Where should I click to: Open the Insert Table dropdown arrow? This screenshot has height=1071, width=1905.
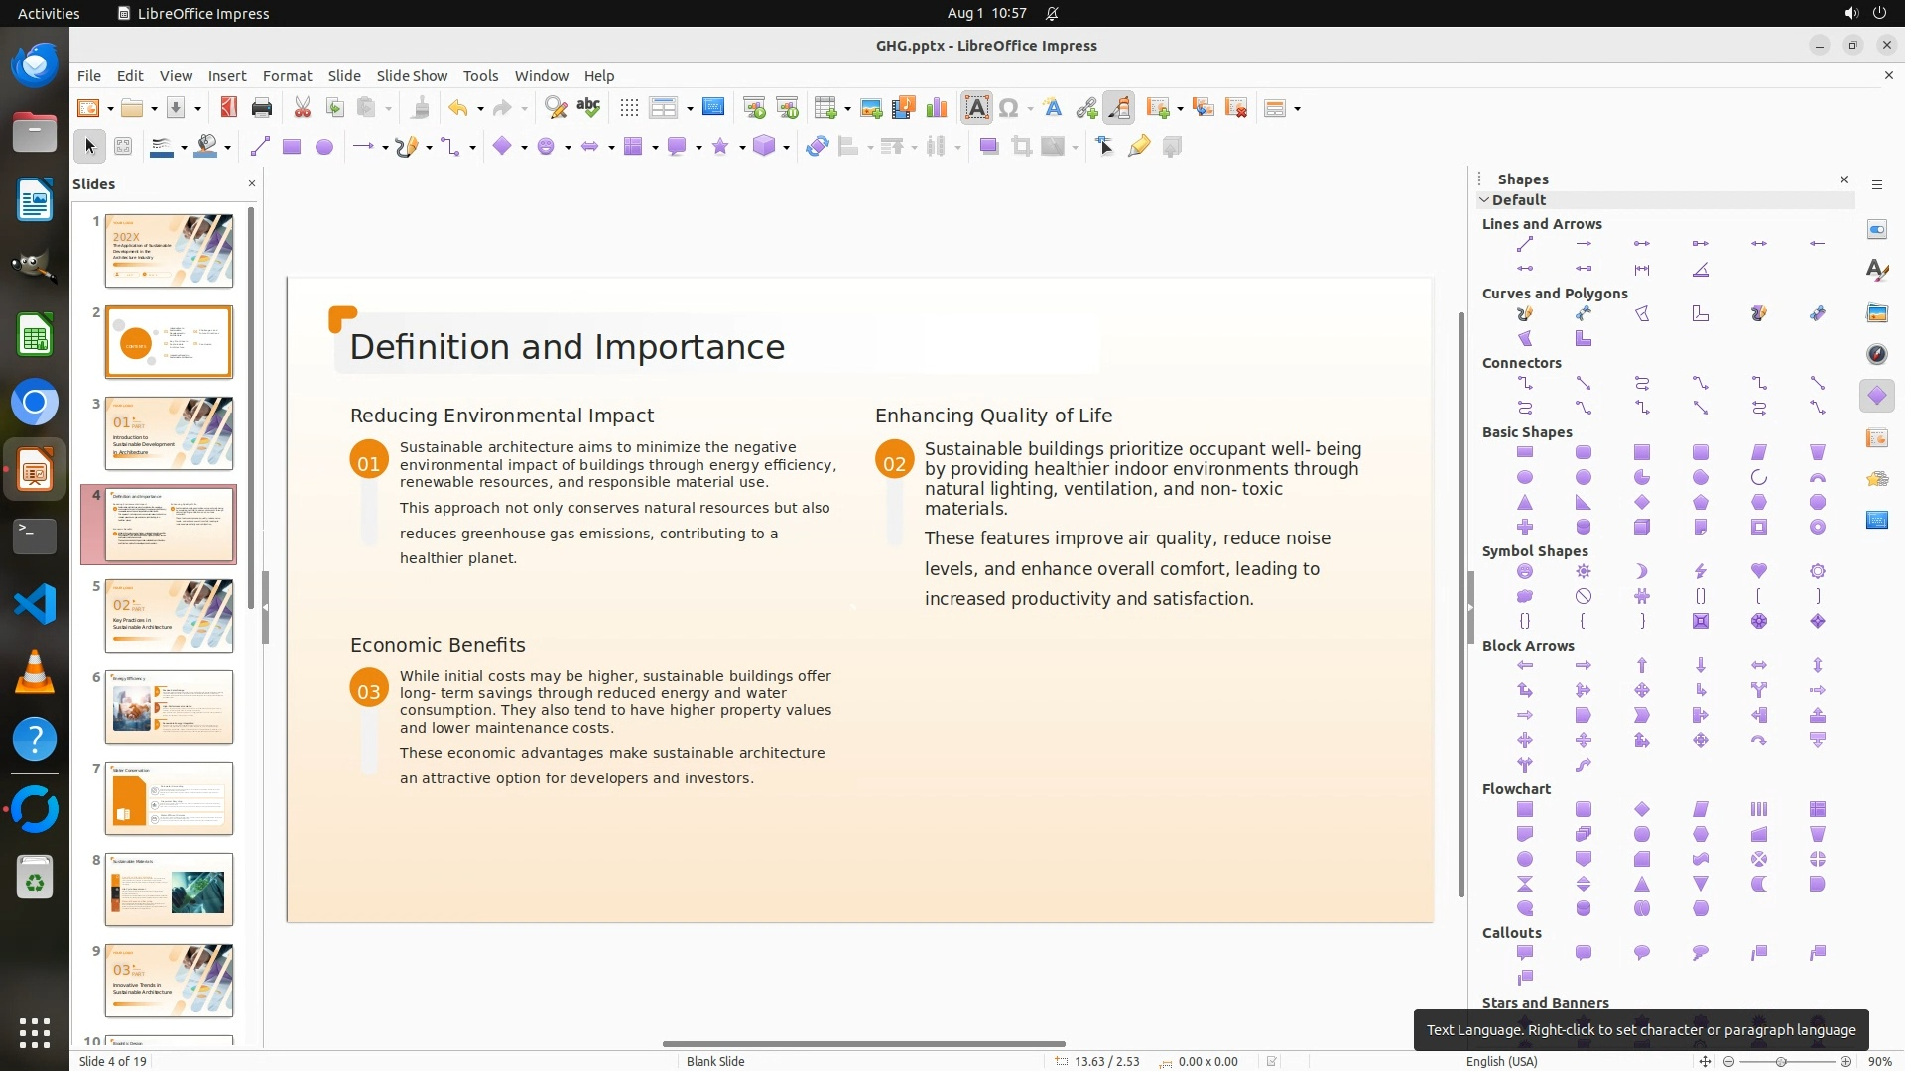[x=848, y=109]
